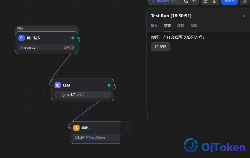Click the LLM node's purple brain icon
250x158 pixels.
point(58,85)
